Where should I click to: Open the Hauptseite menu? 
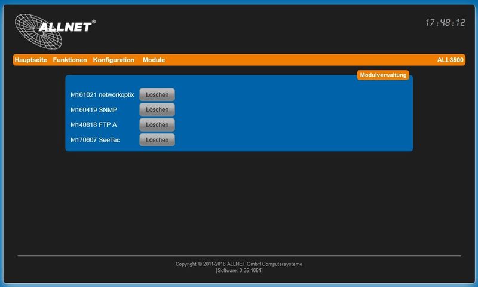pos(31,60)
